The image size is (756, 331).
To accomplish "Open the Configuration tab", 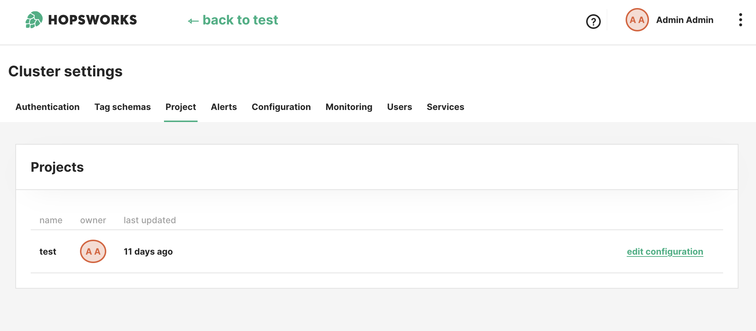I will pyautogui.click(x=281, y=107).
